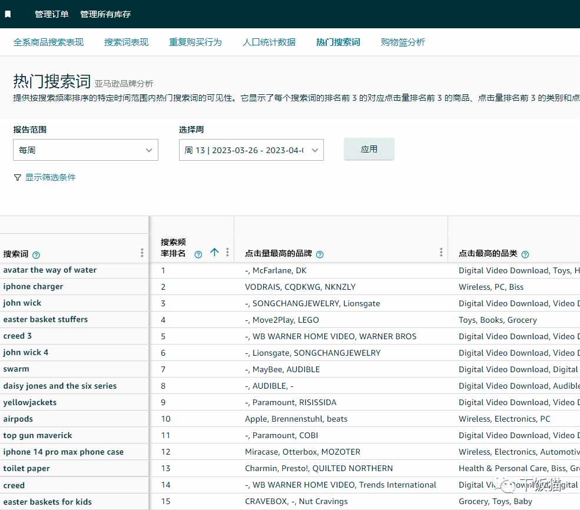Screen dimensions: 580x510
Task: Click brands cell 'Apple, Brennenstuhl, beats'
Action: coord(296,419)
